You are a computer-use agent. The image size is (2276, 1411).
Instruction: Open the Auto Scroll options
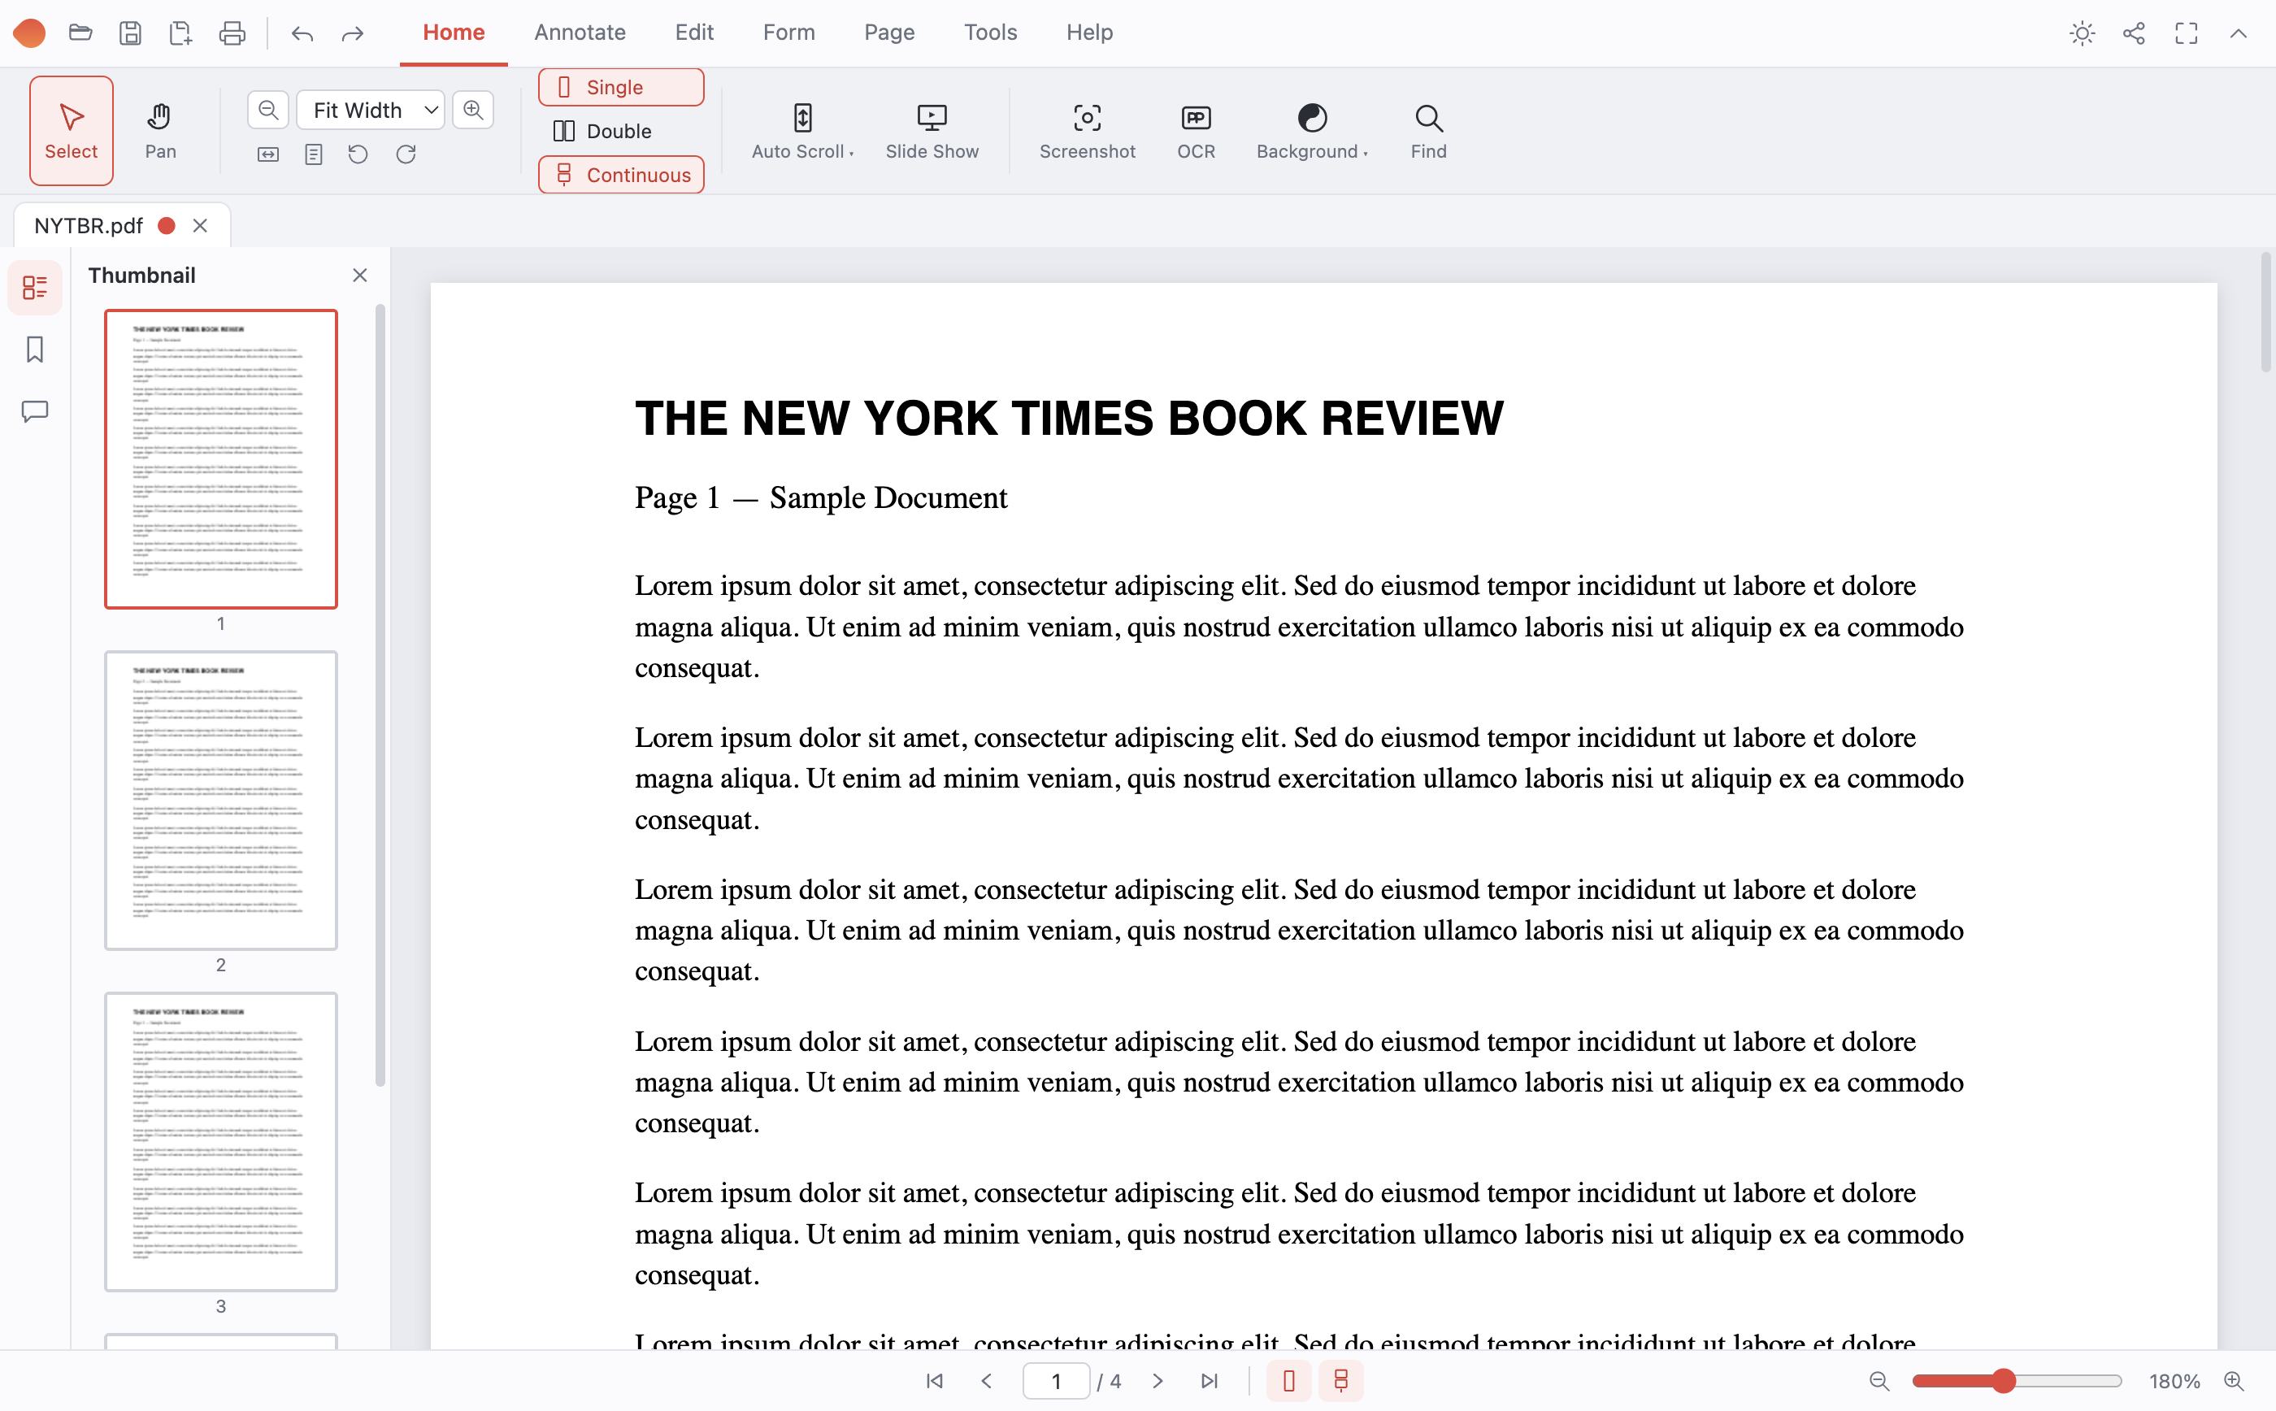(802, 131)
